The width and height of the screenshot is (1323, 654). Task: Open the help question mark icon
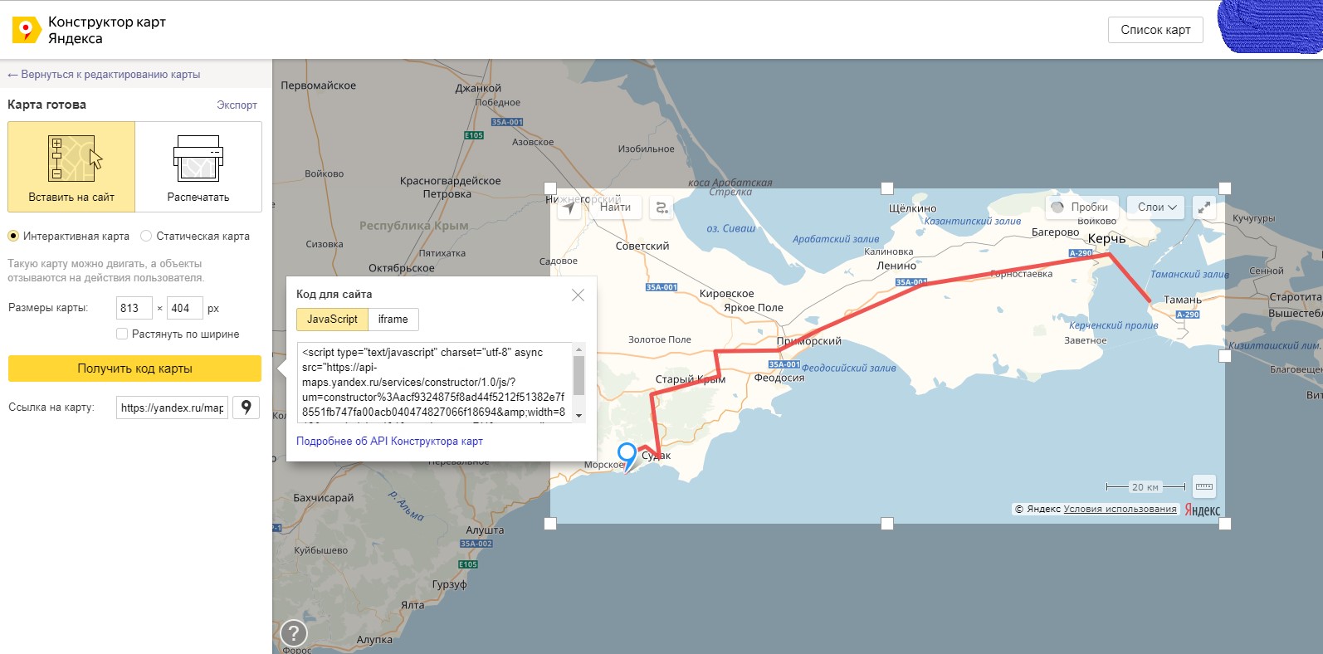(294, 633)
